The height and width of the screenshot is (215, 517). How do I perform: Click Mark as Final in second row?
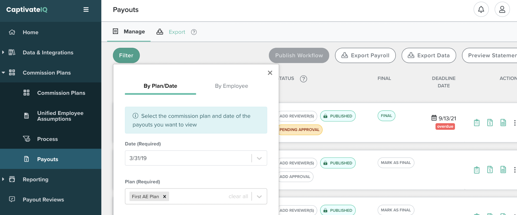click(396, 163)
